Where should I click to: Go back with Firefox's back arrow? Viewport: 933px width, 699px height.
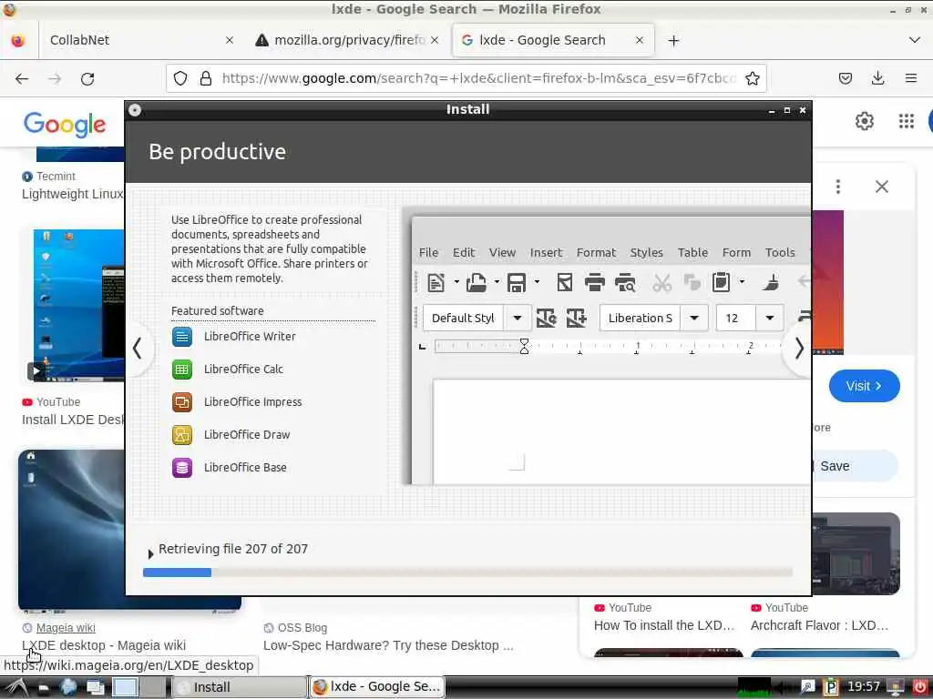click(22, 78)
